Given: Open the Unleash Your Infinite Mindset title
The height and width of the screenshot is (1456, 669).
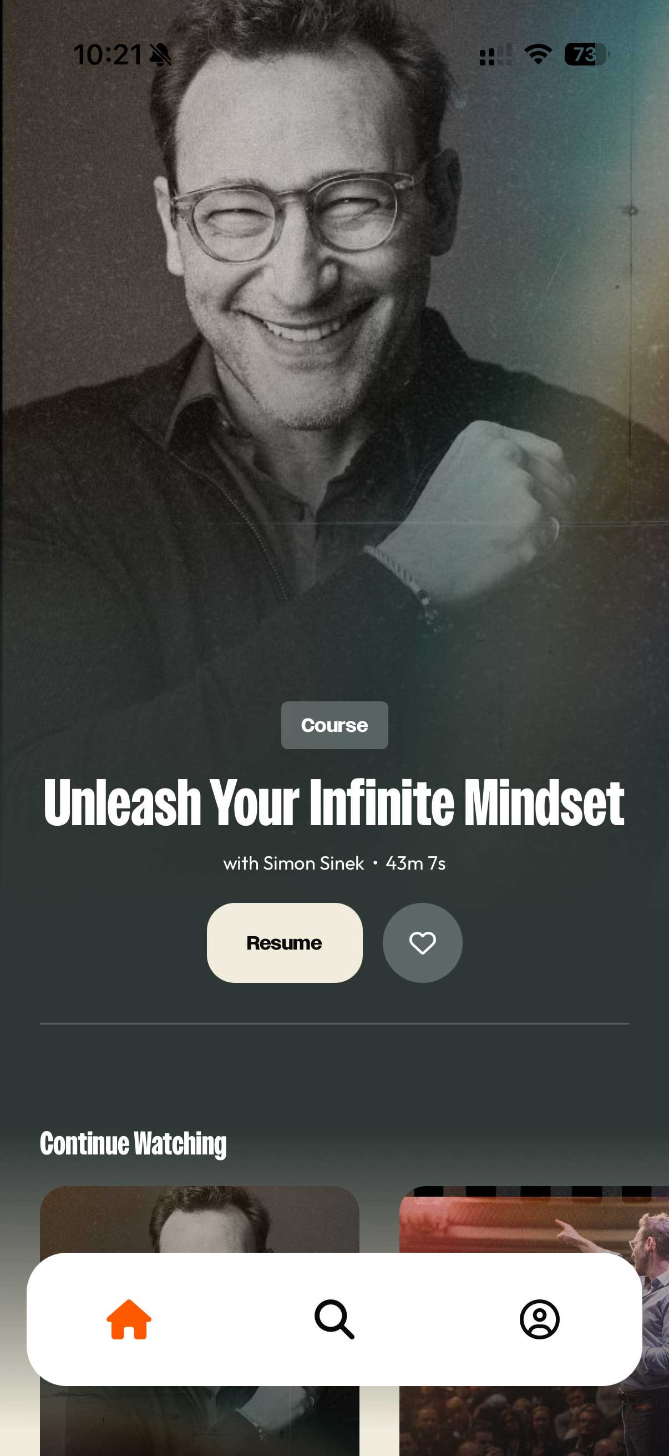Looking at the screenshot, I should 334,801.
